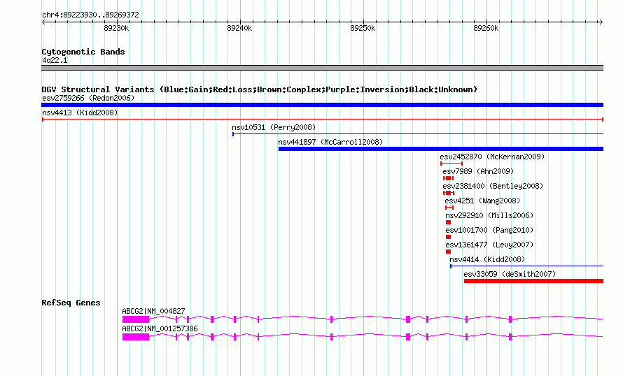Click the esv33059 (deSmith2007) label
The height and width of the screenshot is (376, 623).
tap(510, 274)
